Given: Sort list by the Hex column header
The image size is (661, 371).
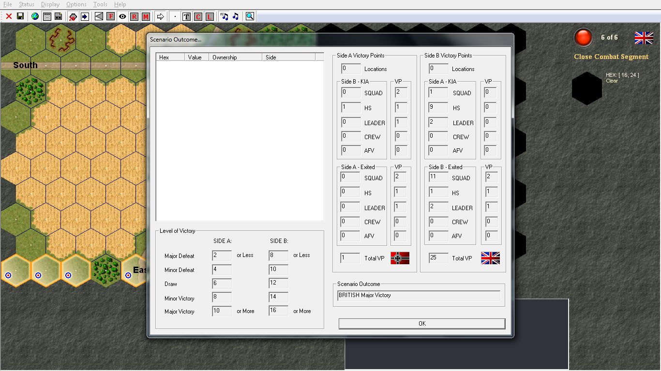Looking at the screenshot, I should click(170, 57).
